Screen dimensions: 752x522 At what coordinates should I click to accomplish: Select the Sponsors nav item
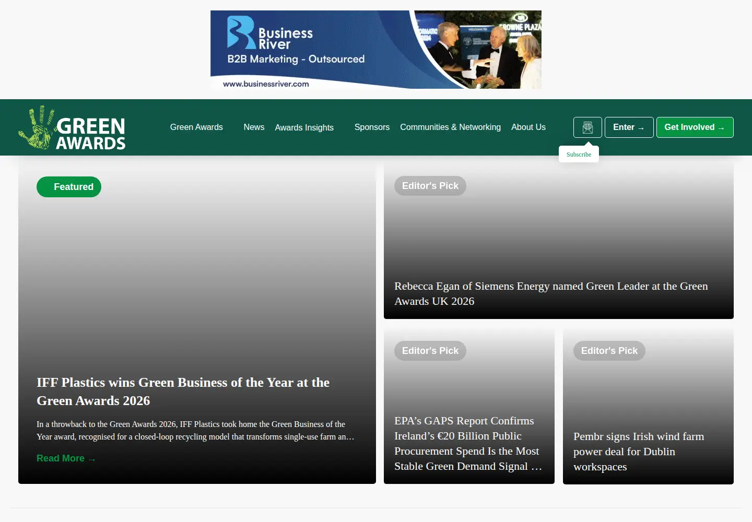(x=372, y=127)
